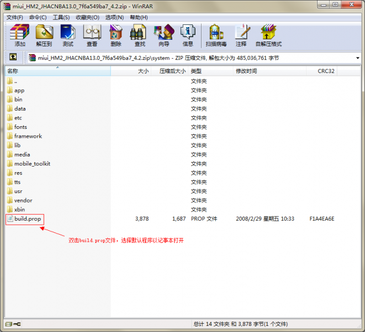Click the parent '..' folder icon

coord(10,81)
